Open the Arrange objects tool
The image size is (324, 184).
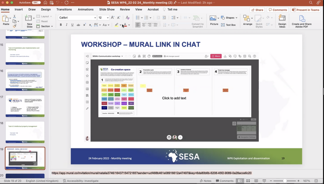247,20
